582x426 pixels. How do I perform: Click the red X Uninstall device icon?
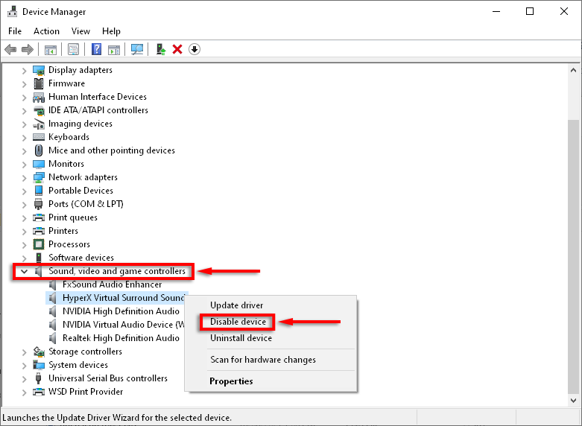pos(177,49)
